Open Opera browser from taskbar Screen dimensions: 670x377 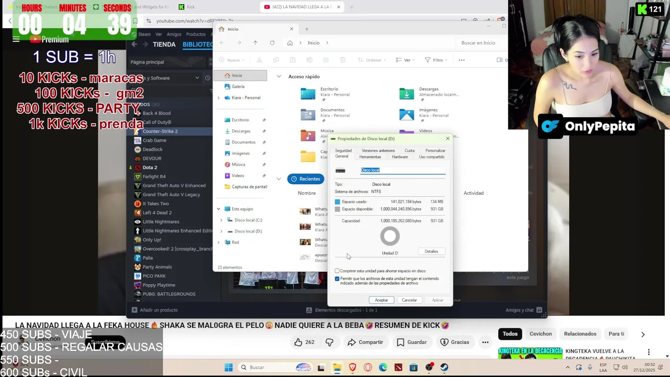pos(367,367)
